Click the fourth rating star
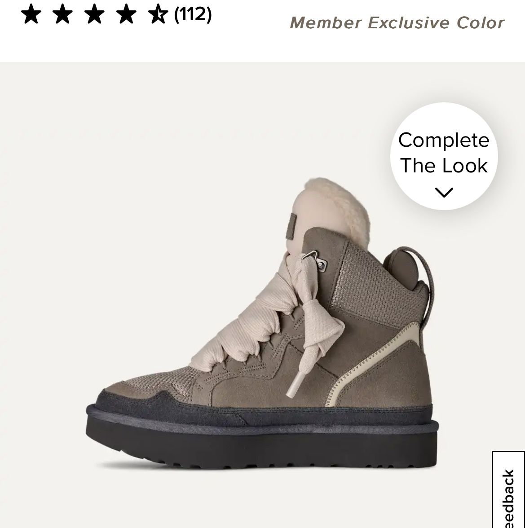 click(126, 15)
